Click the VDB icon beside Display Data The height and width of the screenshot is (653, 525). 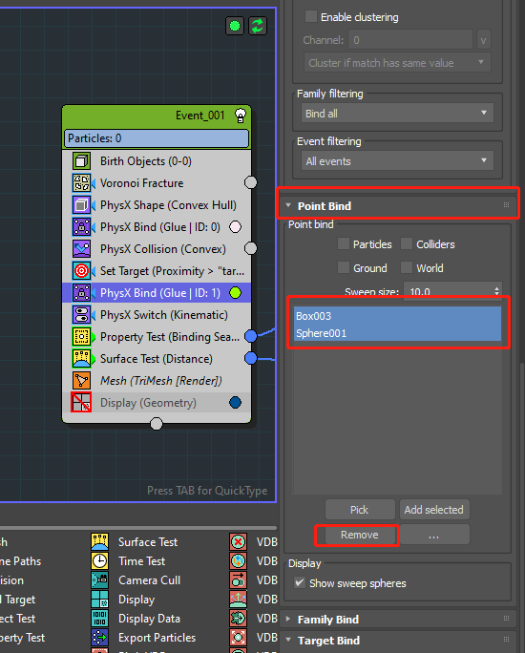pyautogui.click(x=238, y=619)
